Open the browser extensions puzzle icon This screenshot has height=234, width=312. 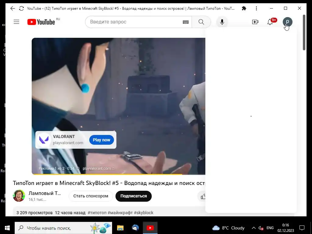(244, 8)
